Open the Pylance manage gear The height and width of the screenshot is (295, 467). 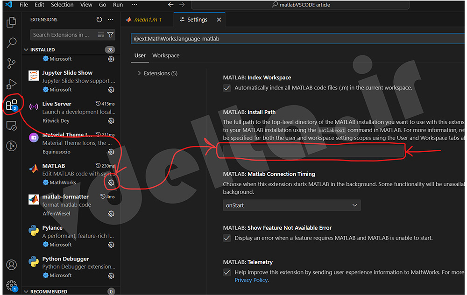click(111, 245)
